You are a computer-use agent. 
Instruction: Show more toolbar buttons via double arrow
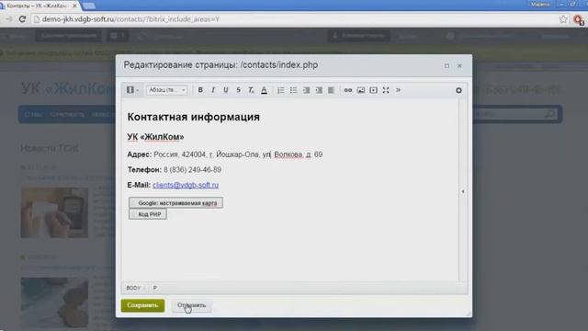[398, 90]
